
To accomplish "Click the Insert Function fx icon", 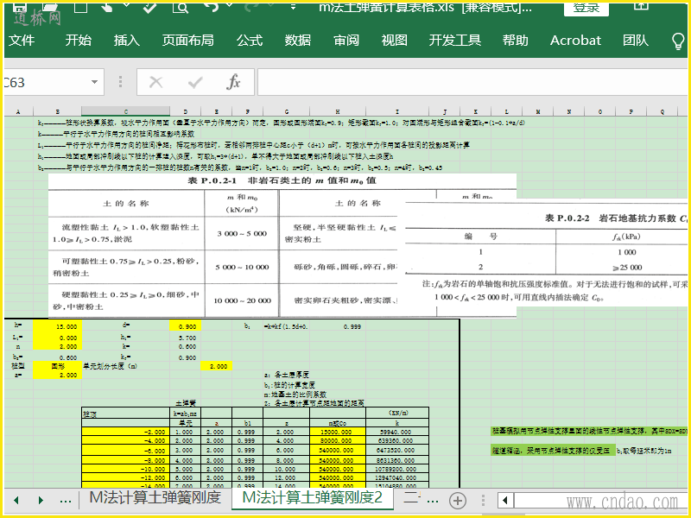I will tap(233, 82).
